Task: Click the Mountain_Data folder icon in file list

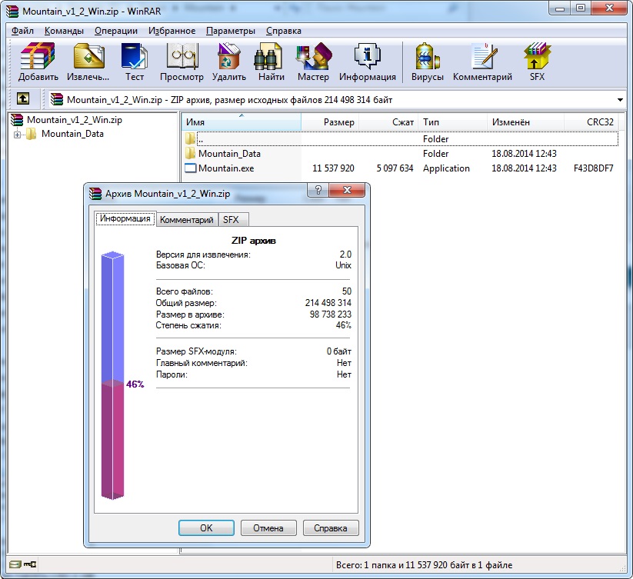Action: [x=190, y=153]
